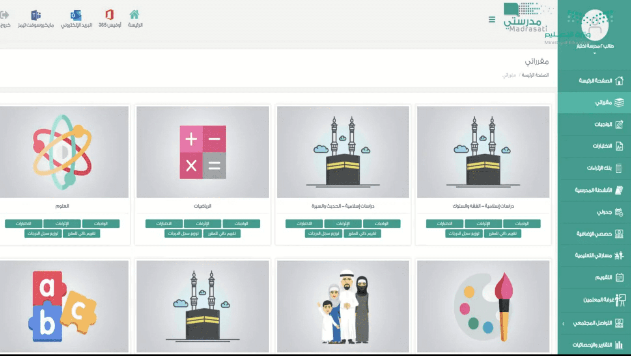Screen dimensions: 631x356
Task: Click الاختبارات on the الحديث والسيرة card
Action: 304,224
